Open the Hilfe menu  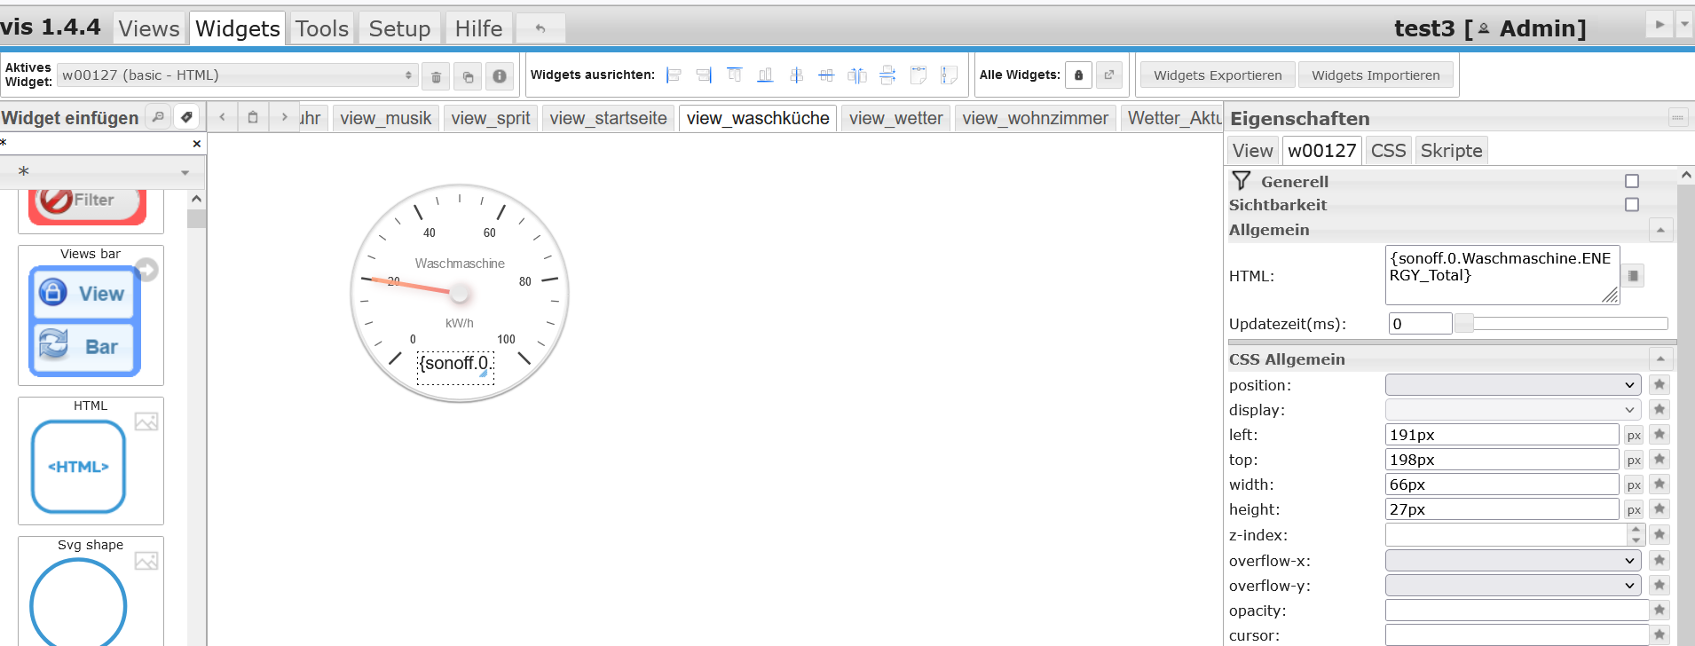tap(478, 28)
